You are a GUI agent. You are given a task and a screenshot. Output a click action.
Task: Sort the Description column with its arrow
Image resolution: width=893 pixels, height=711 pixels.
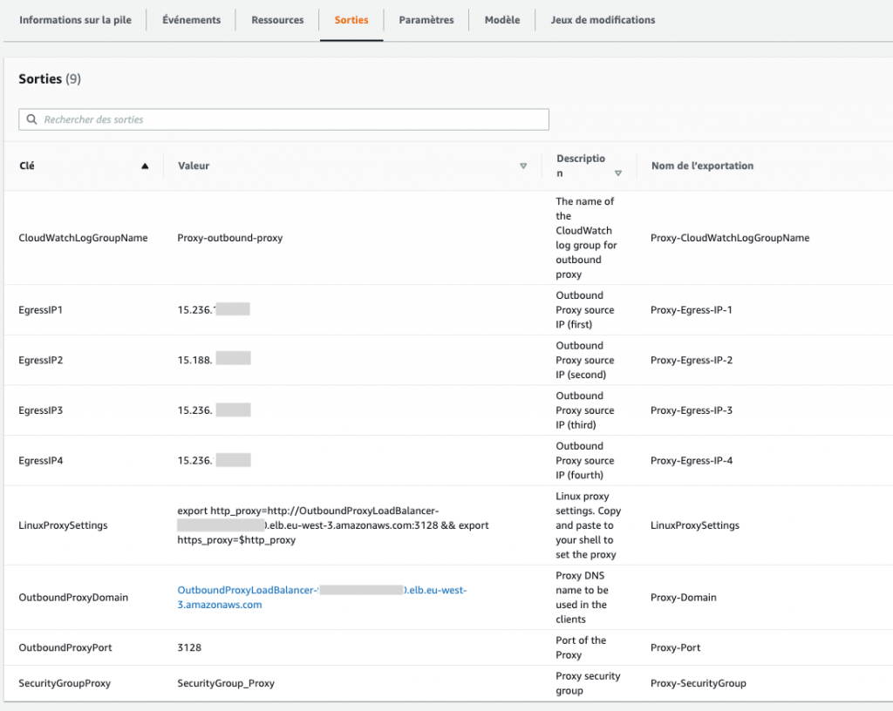pos(618,173)
